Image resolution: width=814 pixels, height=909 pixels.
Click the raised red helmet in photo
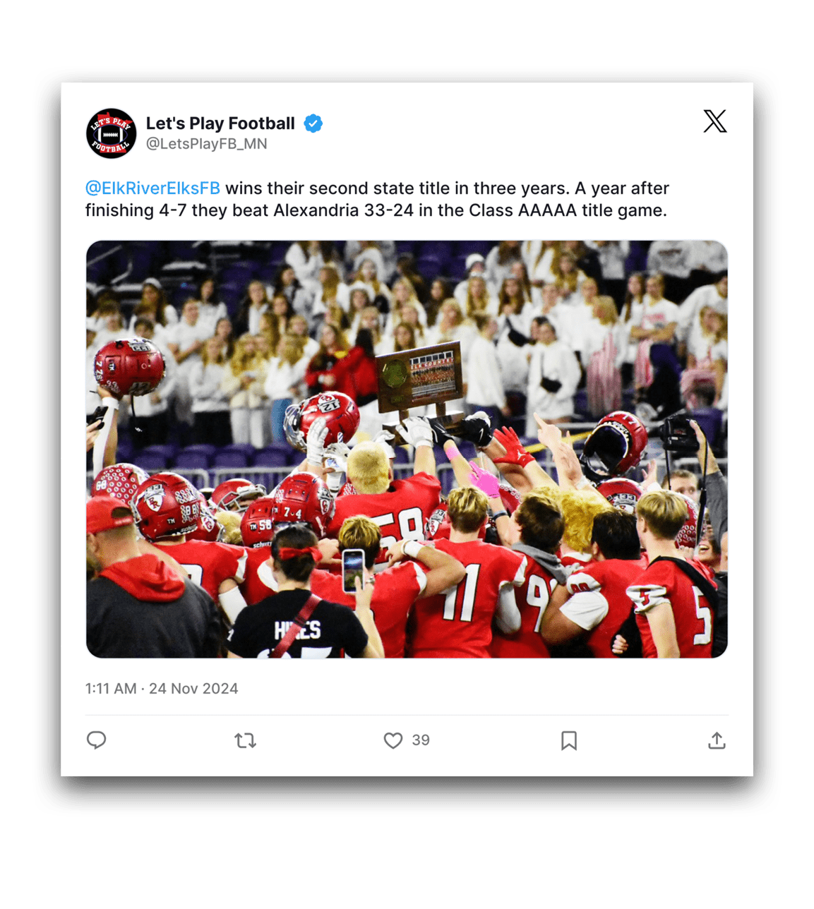pyautogui.click(x=128, y=367)
